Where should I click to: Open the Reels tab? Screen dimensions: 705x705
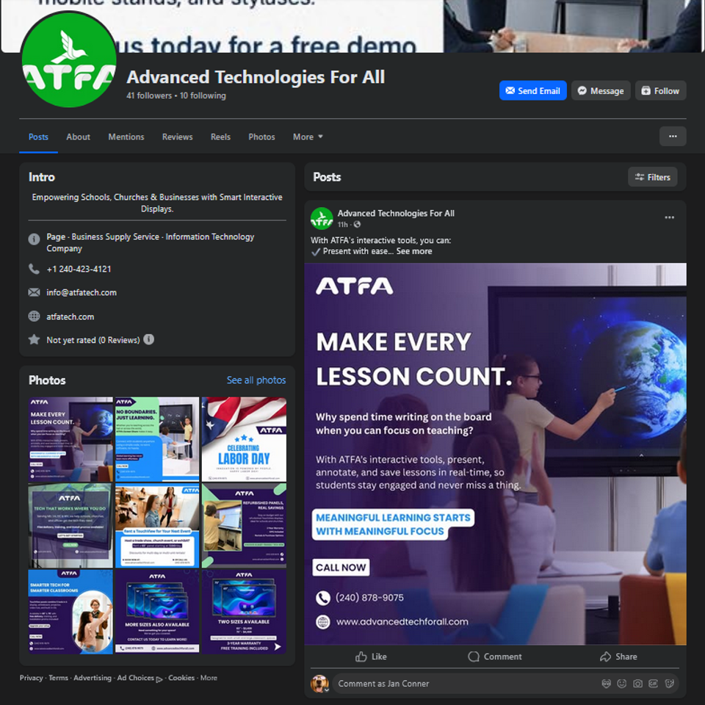point(220,137)
